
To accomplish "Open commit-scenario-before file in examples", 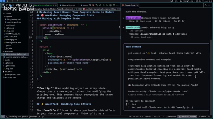I will click(x=17, y=57).
